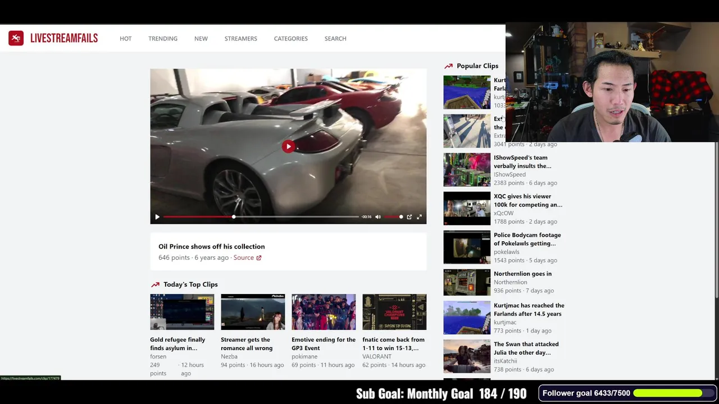
Task: Click the 'Northernlion goes in' title
Action: (x=522, y=274)
